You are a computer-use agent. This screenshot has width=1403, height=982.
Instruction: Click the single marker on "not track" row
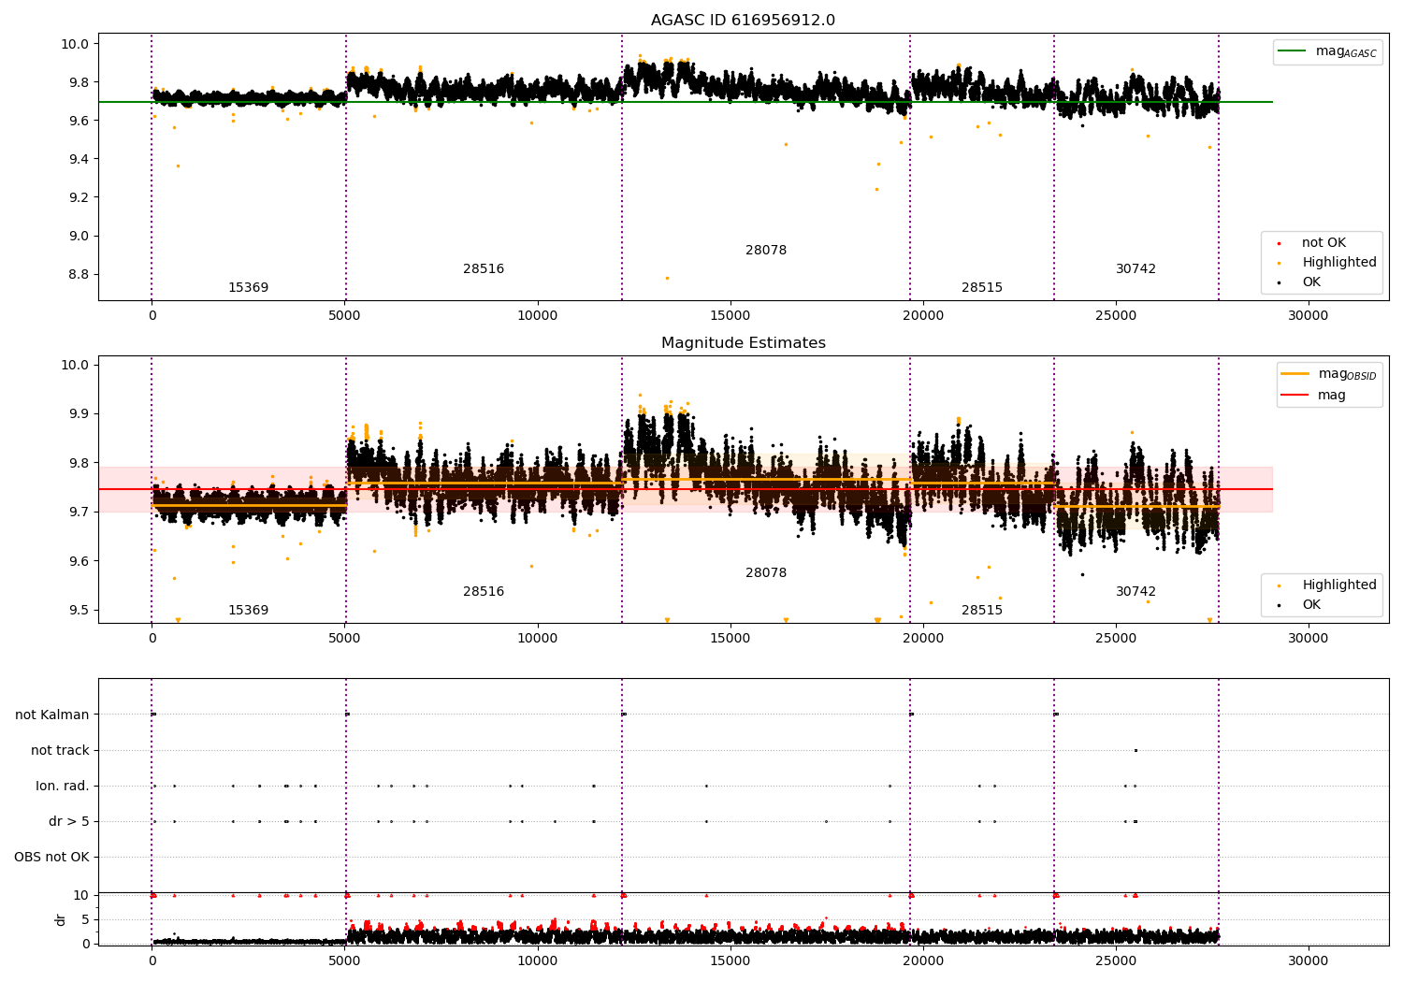coord(1135,750)
